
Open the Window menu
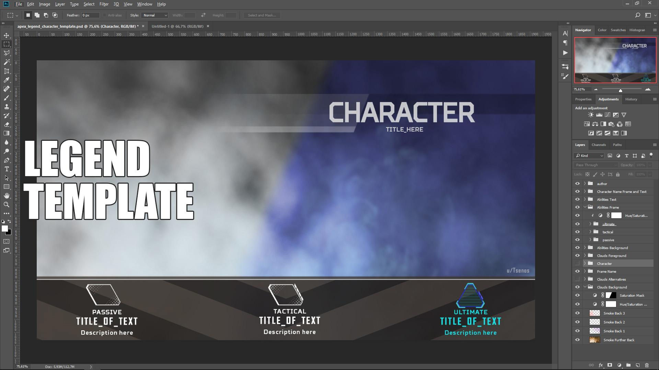click(x=144, y=4)
